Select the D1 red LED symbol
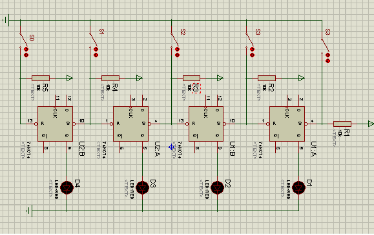The width and height of the screenshot is (374, 235). point(298,188)
